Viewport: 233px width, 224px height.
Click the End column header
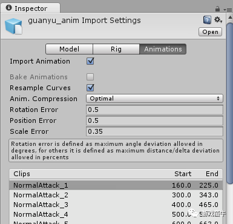(212, 174)
